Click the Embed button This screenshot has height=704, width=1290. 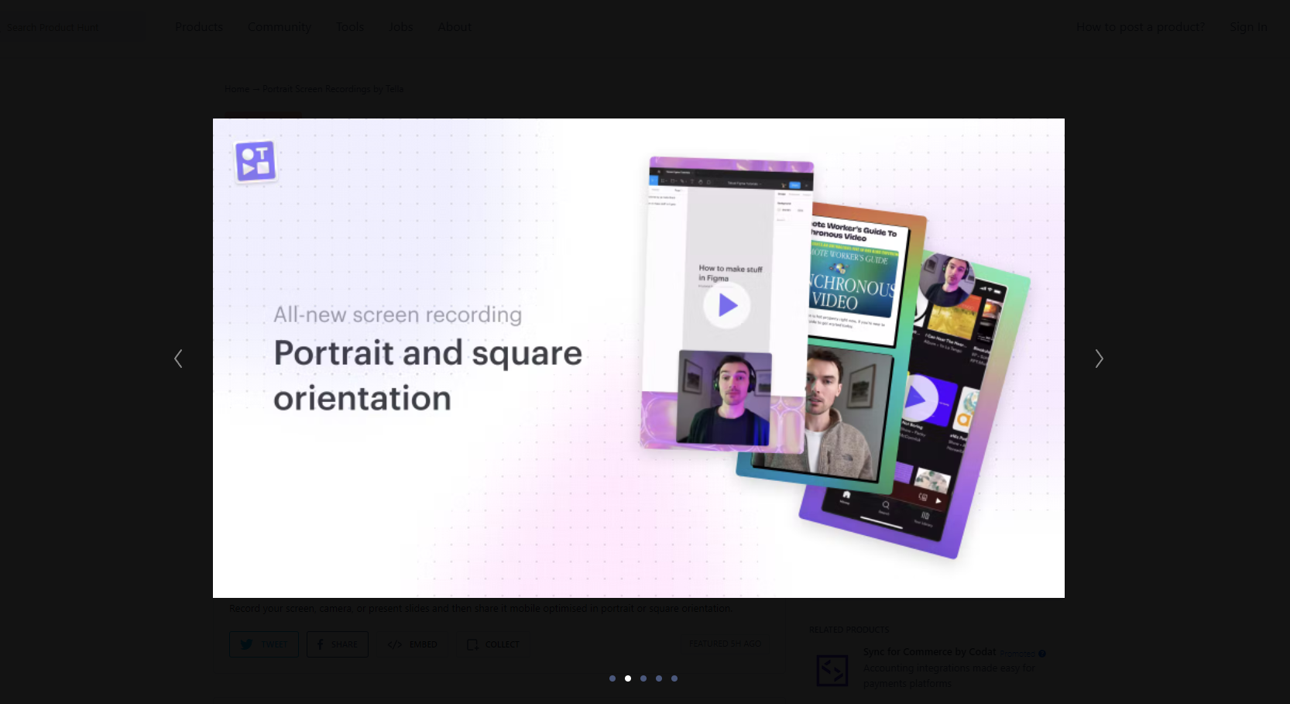[413, 644]
